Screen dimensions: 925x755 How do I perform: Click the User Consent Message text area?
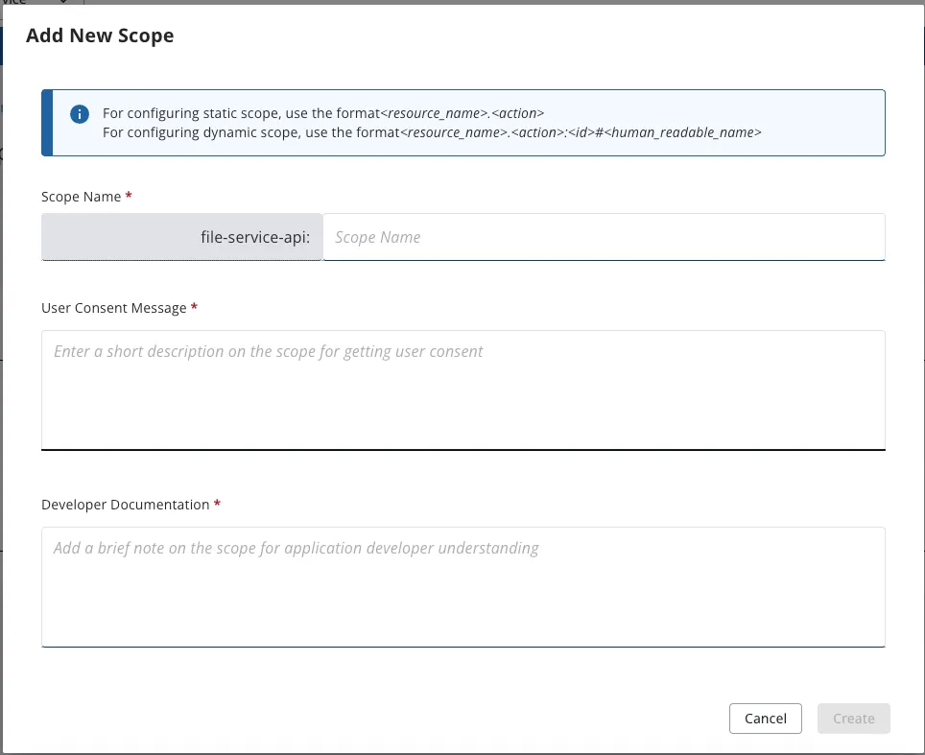pos(463,390)
